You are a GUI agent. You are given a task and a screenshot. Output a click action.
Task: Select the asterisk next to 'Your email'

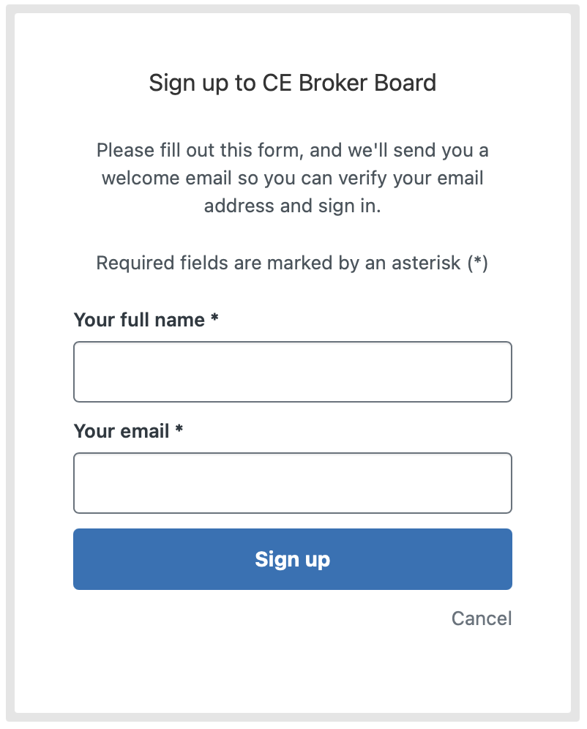179,429
